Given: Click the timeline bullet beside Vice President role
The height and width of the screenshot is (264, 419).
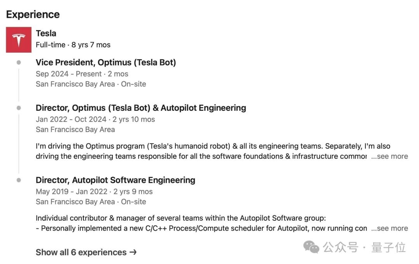Looking at the screenshot, I should 19,63.
